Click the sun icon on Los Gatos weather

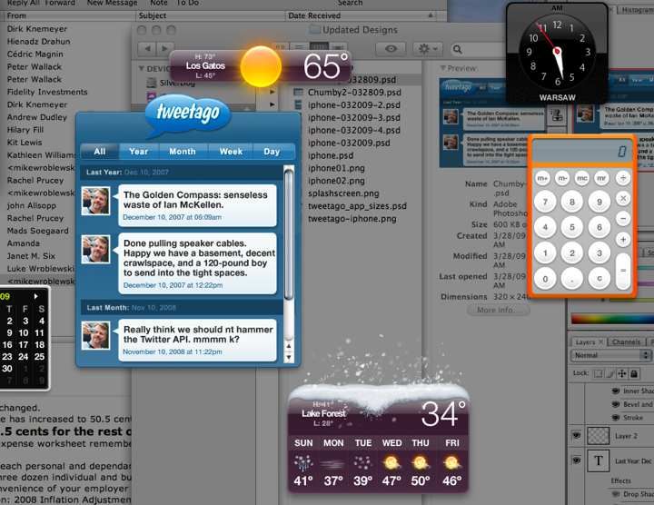click(261, 66)
